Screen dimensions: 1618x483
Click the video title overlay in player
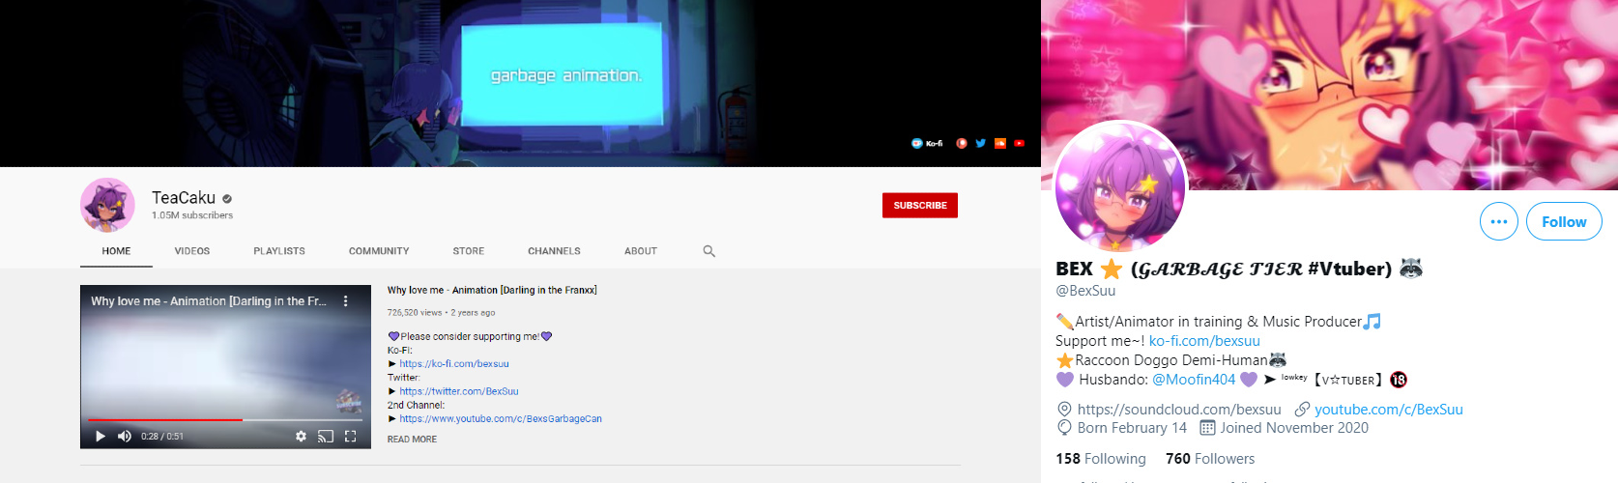coord(209,301)
